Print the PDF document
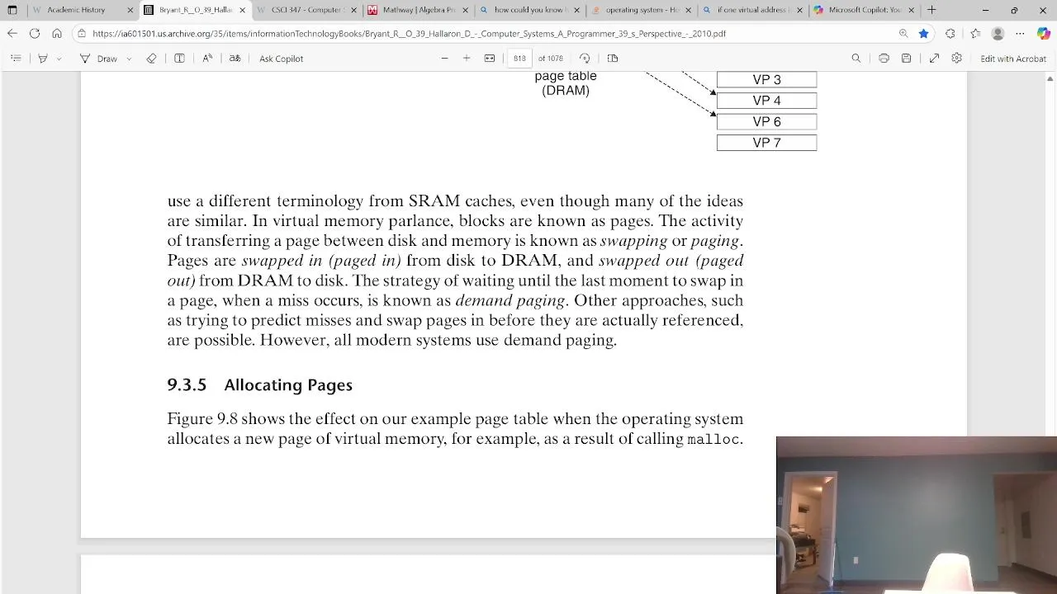The width and height of the screenshot is (1057, 594). [884, 59]
